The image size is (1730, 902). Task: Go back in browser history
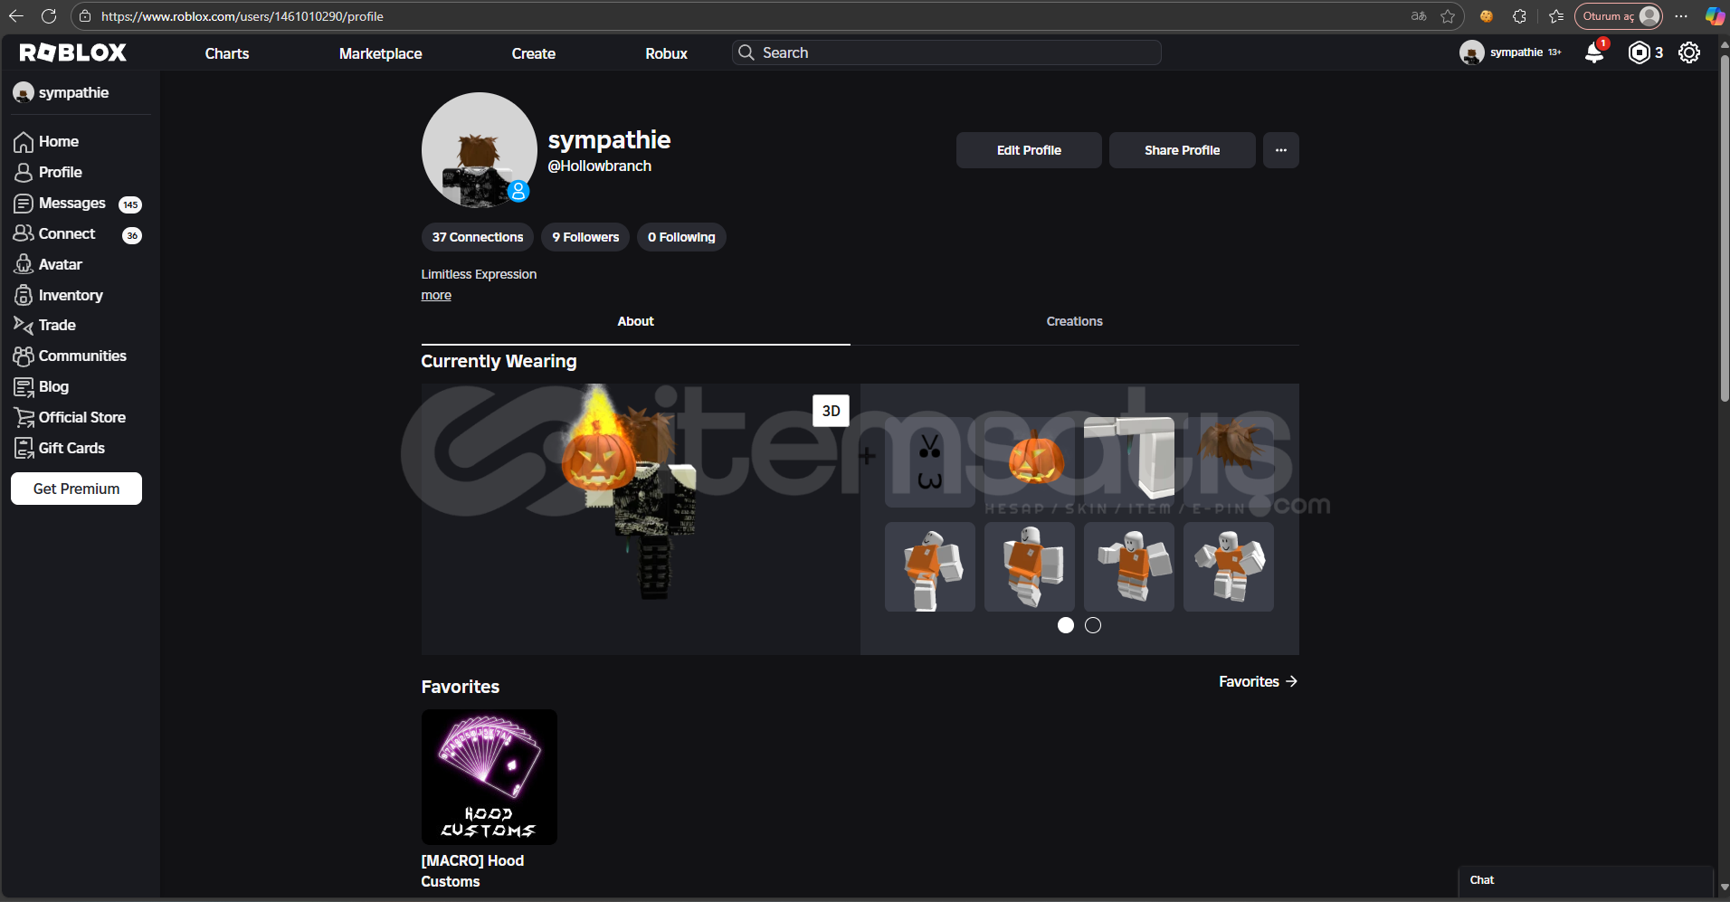[x=15, y=16]
